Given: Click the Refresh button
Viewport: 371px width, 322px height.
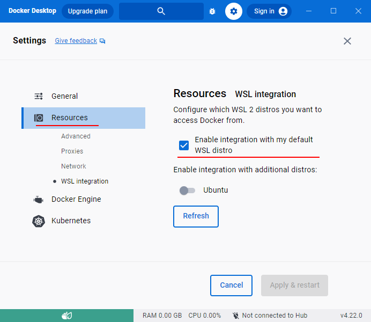Looking at the screenshot, I should point(196,216).
